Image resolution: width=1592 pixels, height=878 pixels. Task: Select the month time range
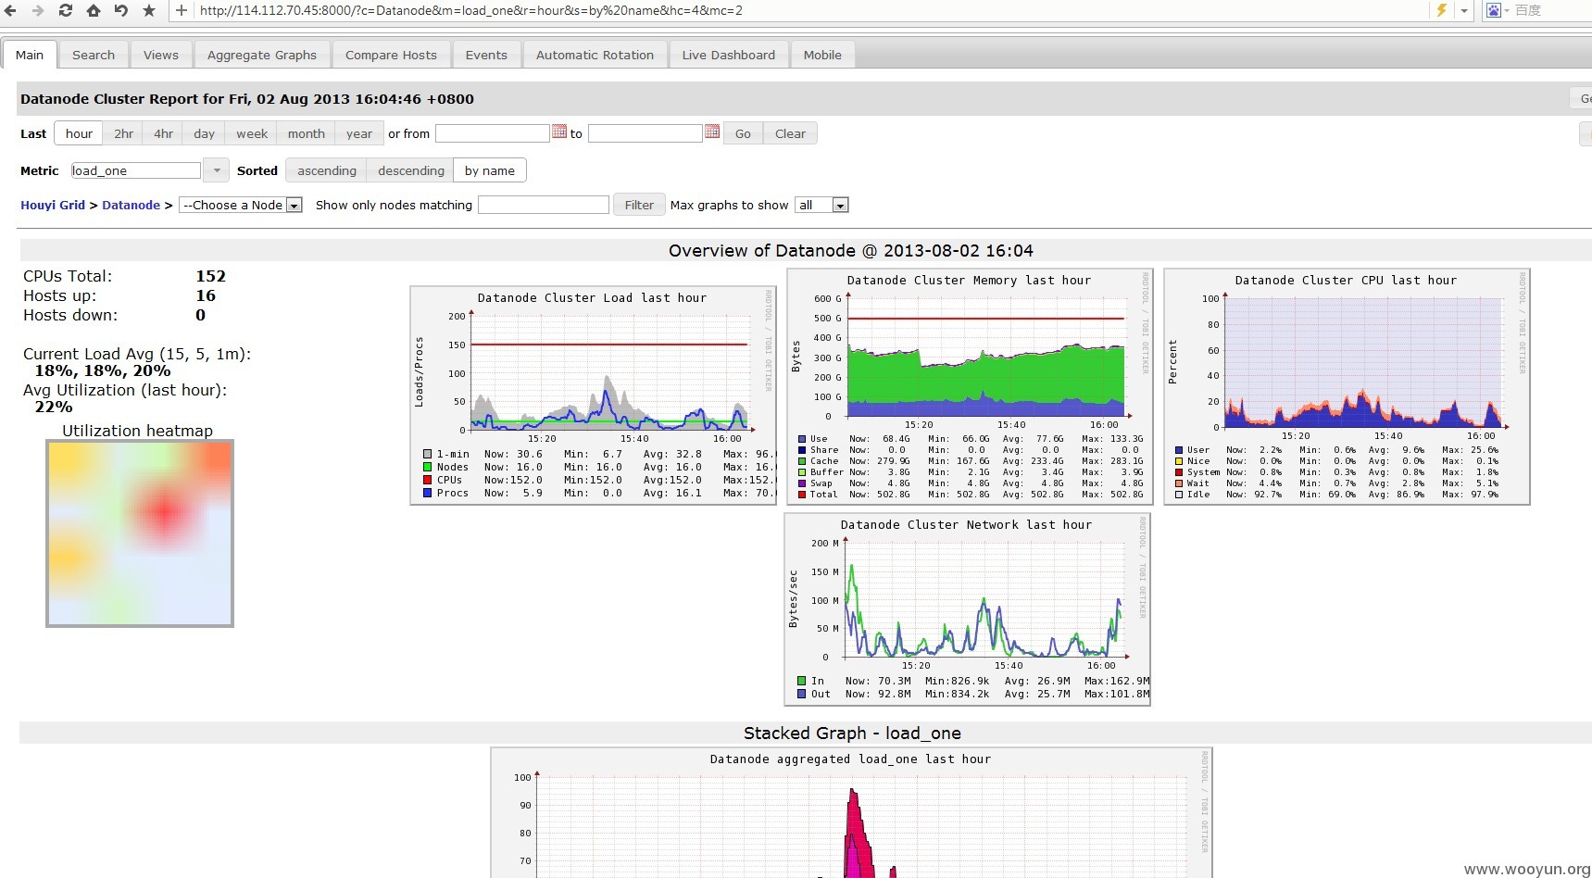(x=307, y=133)
